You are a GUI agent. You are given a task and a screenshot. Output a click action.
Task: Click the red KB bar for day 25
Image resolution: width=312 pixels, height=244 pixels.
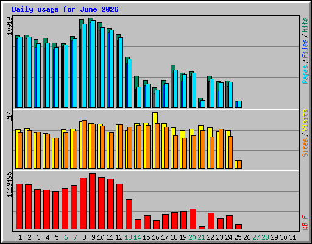pos(238,227)
